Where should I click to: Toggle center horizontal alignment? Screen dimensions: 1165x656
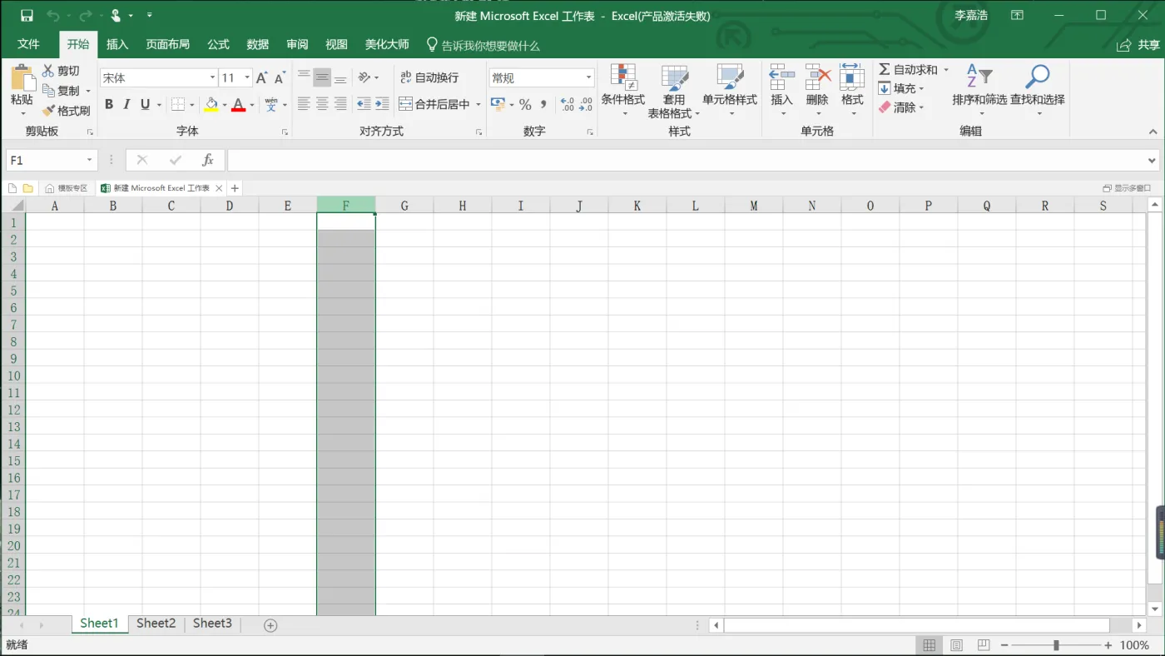322,104
